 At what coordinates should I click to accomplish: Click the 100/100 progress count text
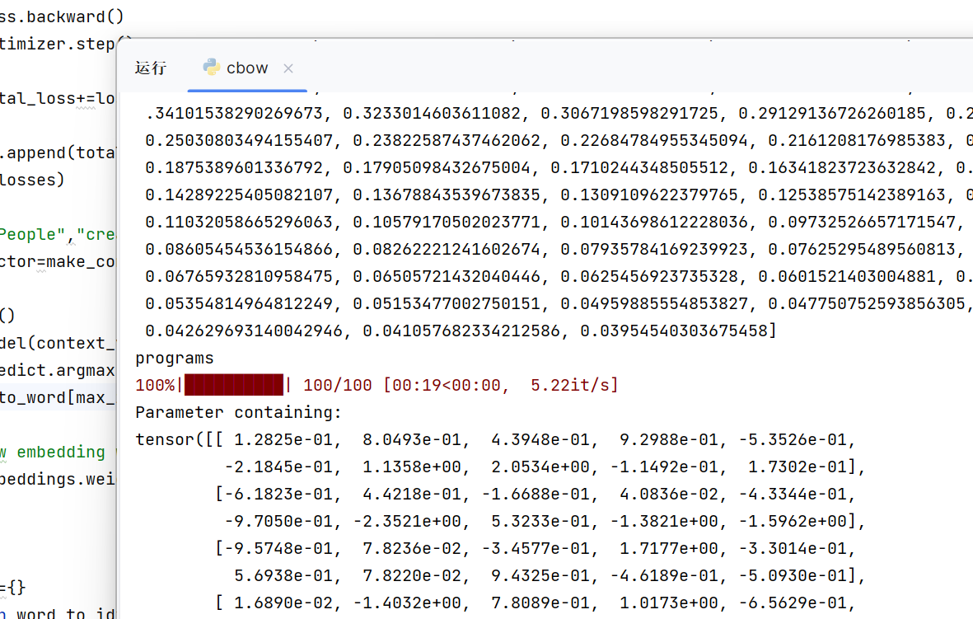tap(339, 385)
